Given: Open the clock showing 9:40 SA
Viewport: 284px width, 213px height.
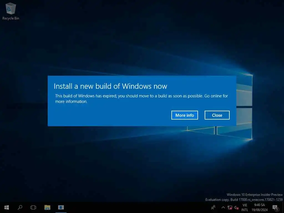Looking at the screenshot, I should [x=259, y=207].
